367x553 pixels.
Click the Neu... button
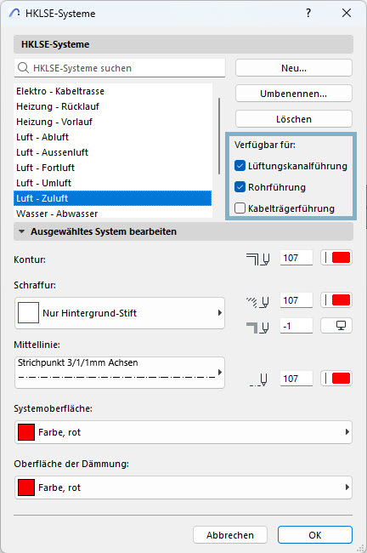pyautogui.click(x=294, y=68)
